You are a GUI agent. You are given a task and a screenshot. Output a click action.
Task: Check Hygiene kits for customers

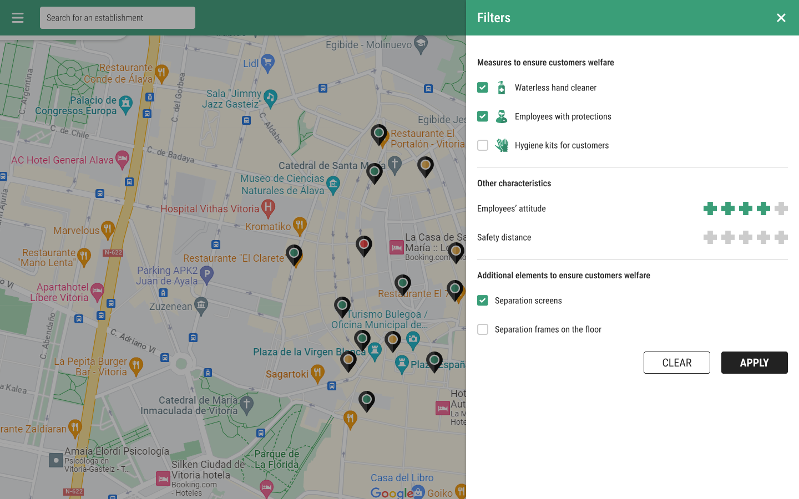[x=483, y=145]
